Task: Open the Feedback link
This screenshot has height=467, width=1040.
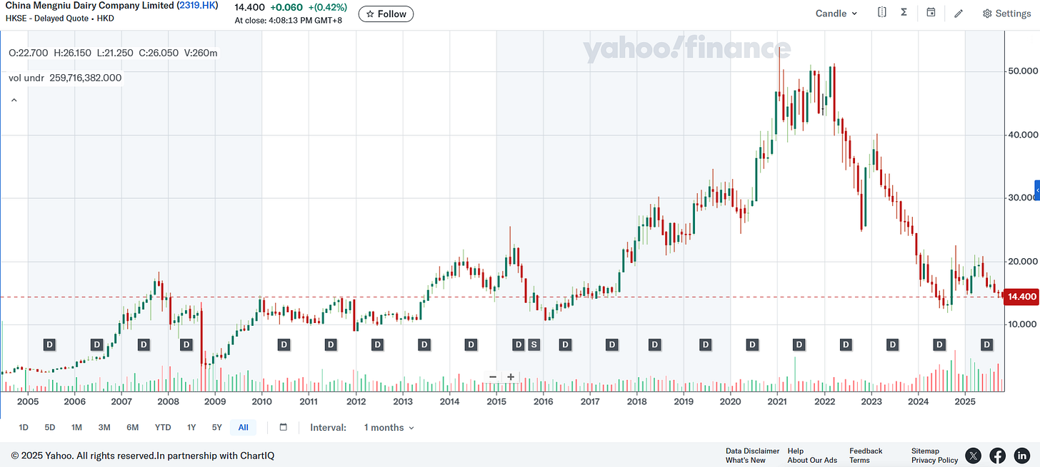Action: coord(866,451)
